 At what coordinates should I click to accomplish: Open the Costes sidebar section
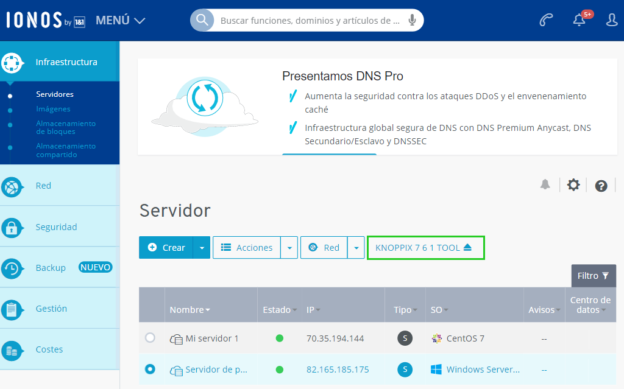click(49, 349)
